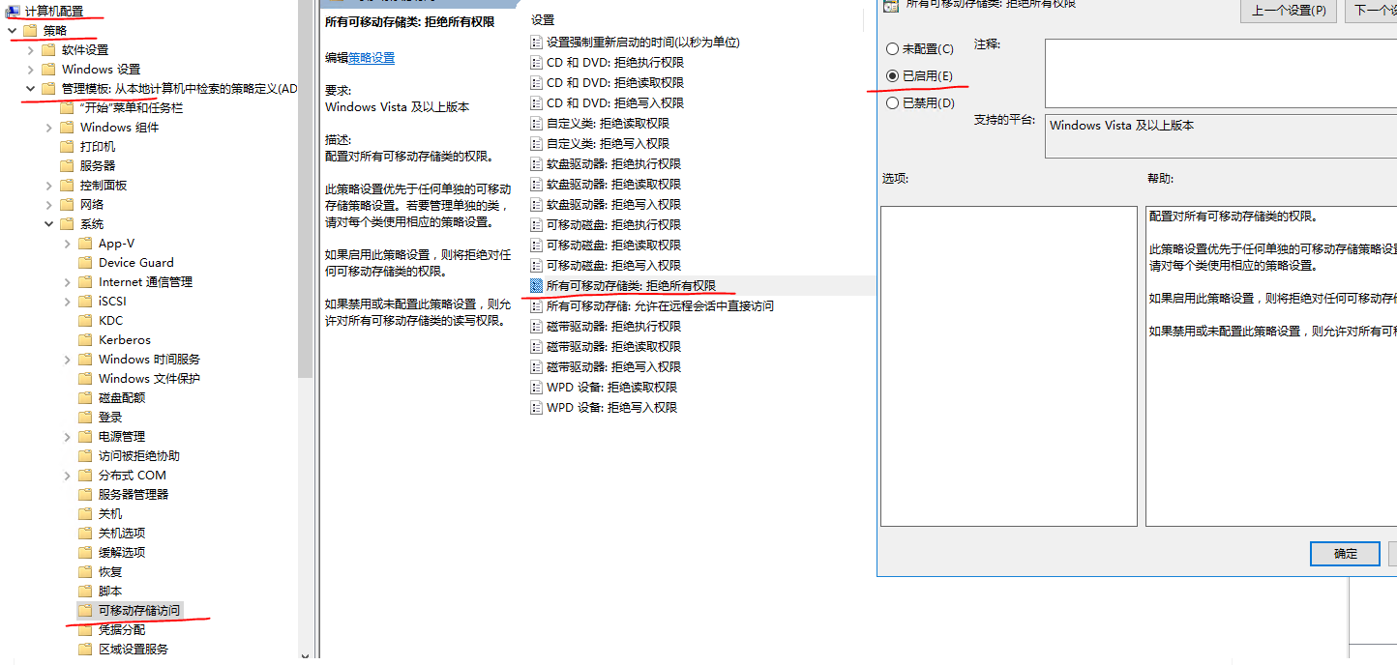Click the 登录 folder icon

[x=85, y=417]
